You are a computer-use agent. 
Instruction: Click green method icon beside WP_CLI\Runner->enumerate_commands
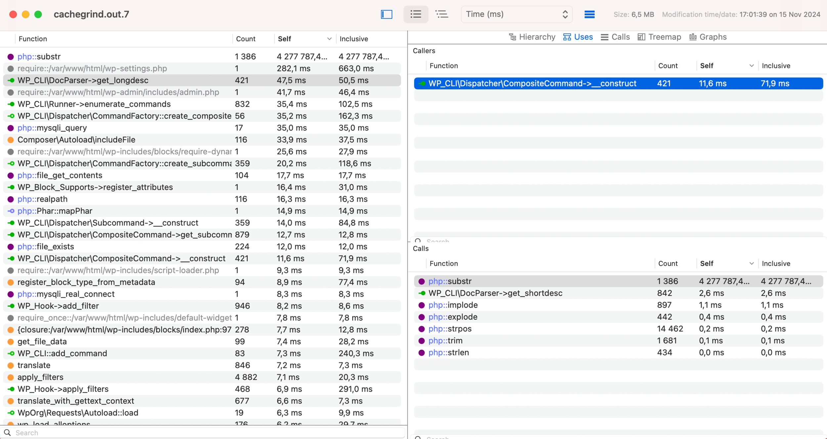coord(11,104)
